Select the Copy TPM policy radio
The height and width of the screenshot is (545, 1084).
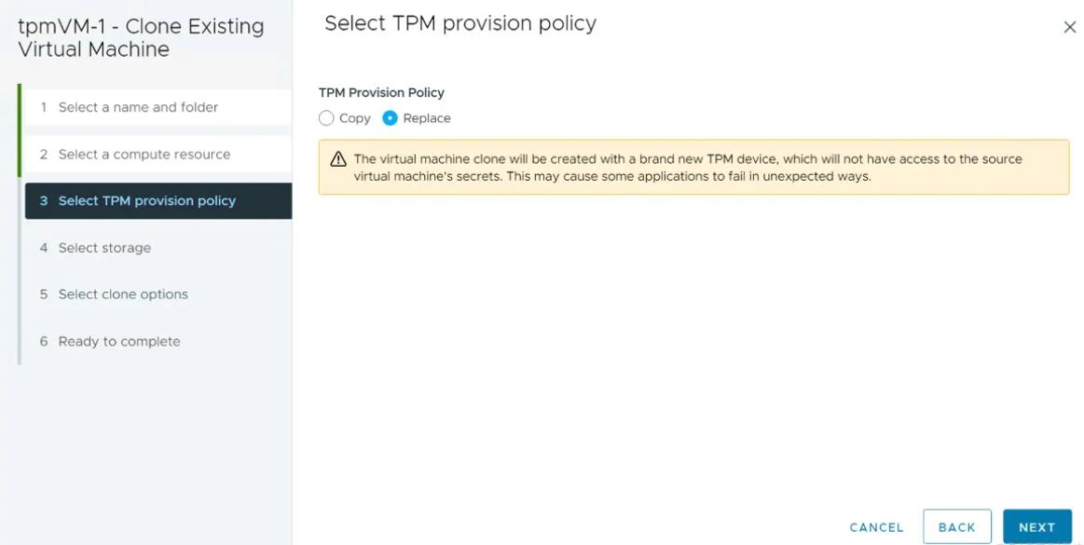click(326, 118)
